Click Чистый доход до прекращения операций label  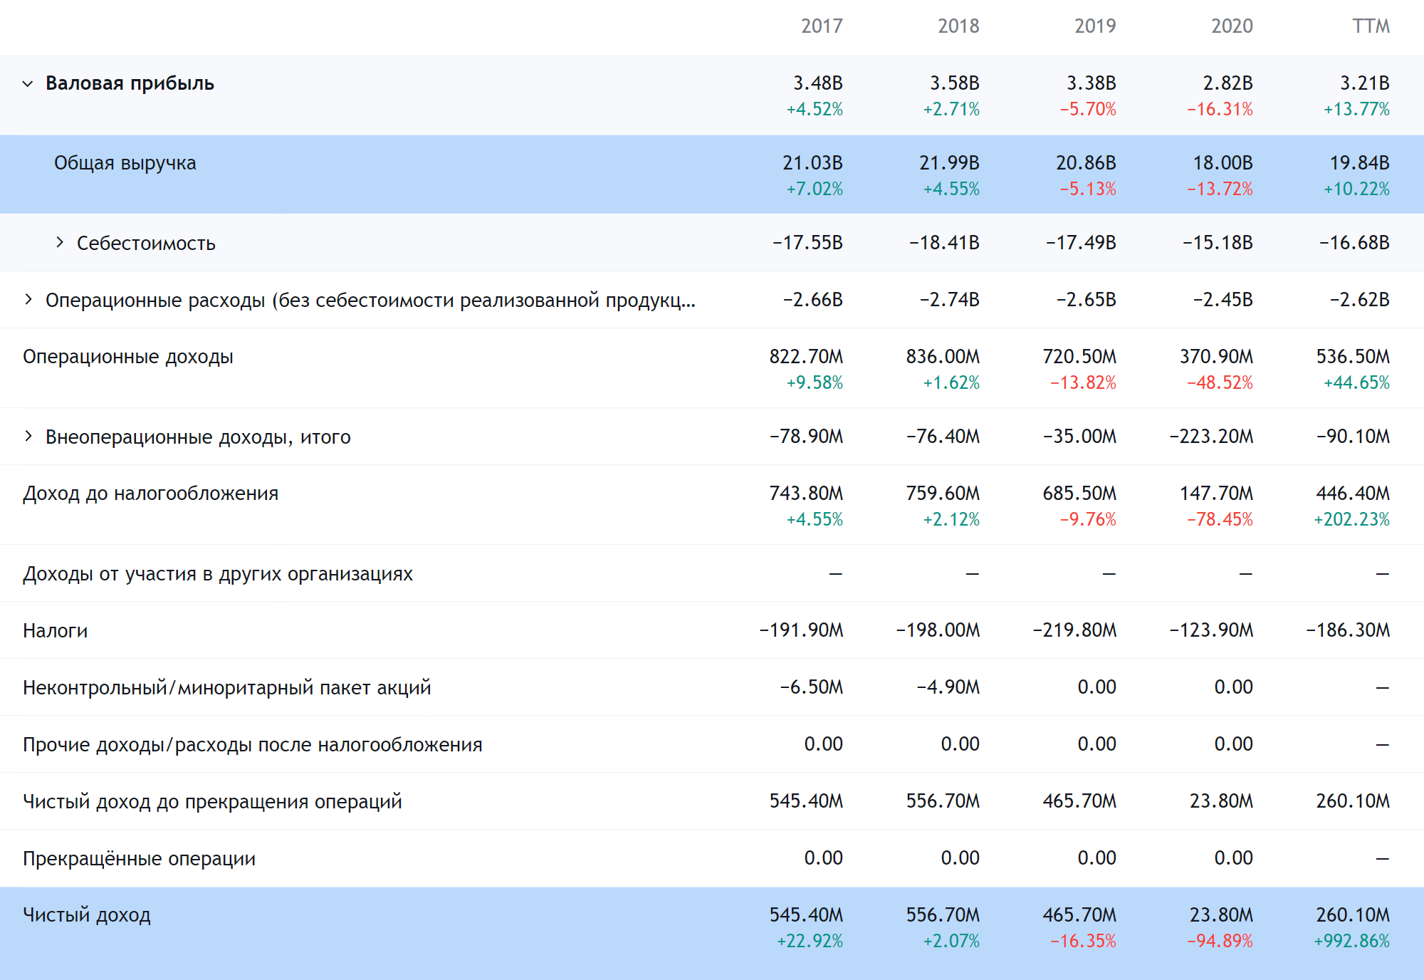pos(212,801)
